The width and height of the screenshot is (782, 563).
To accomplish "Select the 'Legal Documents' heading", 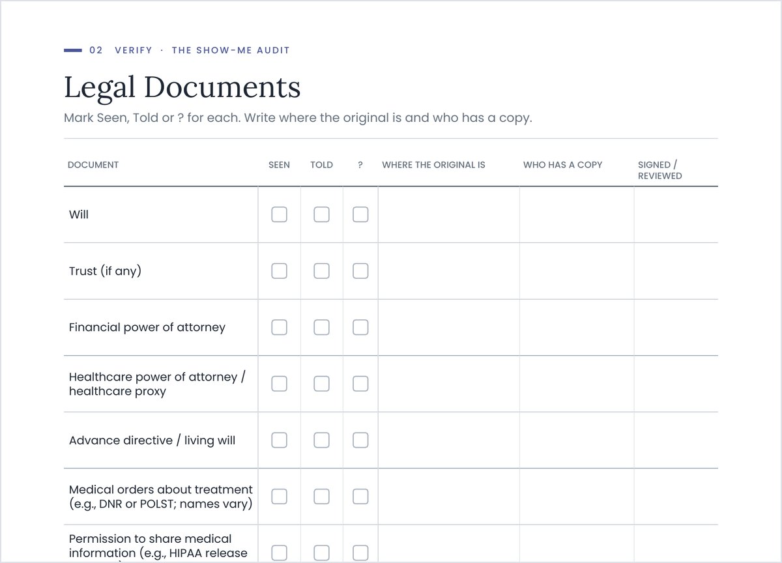I will tap(182, 88).
